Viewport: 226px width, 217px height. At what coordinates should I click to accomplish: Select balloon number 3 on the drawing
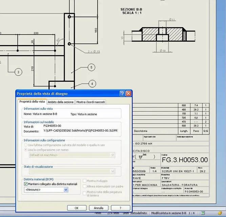point(18,72)
